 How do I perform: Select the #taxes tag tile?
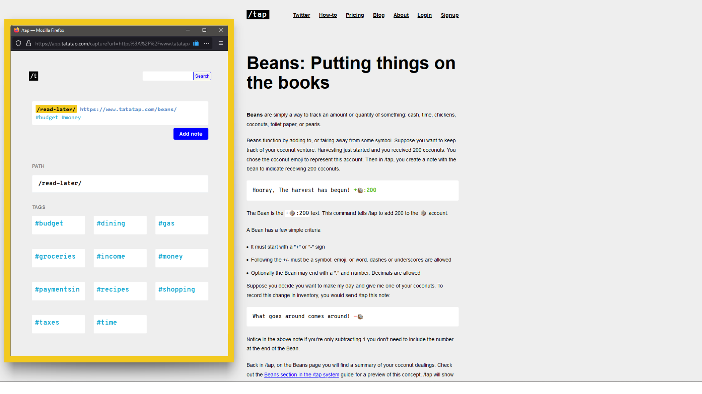tap(58, 324)
